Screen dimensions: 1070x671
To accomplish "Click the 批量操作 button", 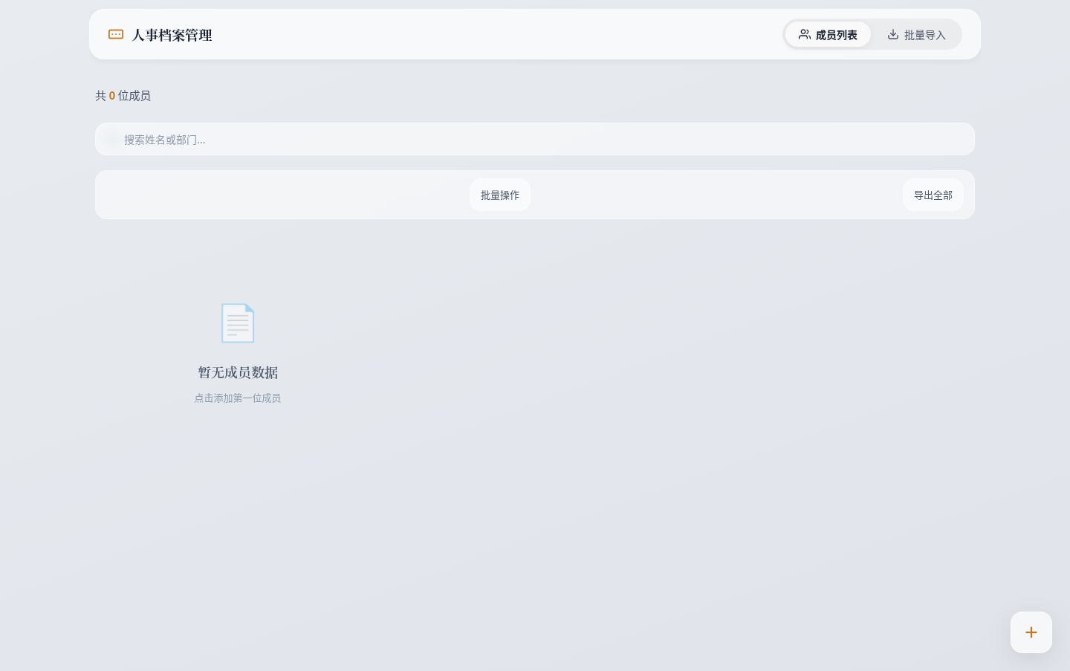I will (500, 195).
